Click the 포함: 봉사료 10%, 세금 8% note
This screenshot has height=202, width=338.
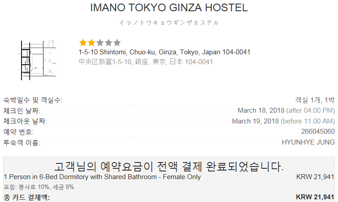39,187
